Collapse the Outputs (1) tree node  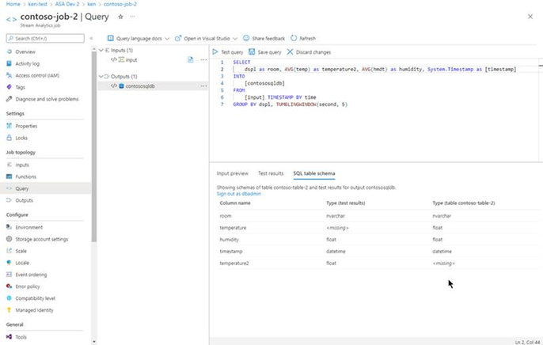101,76
